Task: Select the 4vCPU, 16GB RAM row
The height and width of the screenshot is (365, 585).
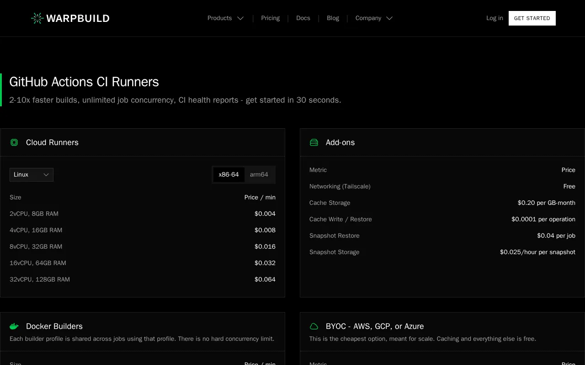Action: [143, 230]
